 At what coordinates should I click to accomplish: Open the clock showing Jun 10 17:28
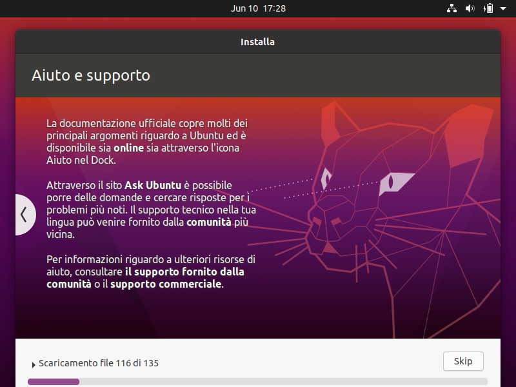pyautogui.click(x=258, y=8)
